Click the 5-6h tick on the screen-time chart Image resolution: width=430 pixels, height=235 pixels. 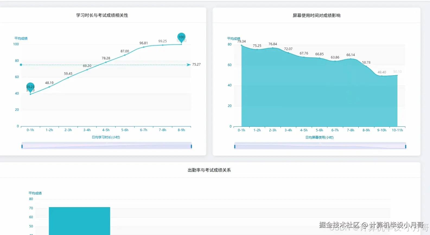[319, 130]
